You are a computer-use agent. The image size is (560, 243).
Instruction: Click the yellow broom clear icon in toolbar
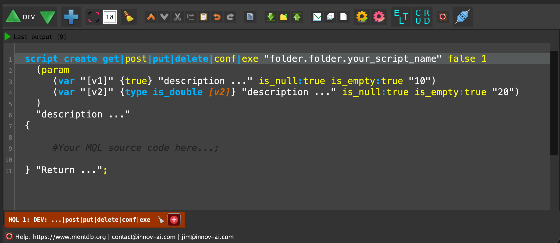[x=129, y=17]
